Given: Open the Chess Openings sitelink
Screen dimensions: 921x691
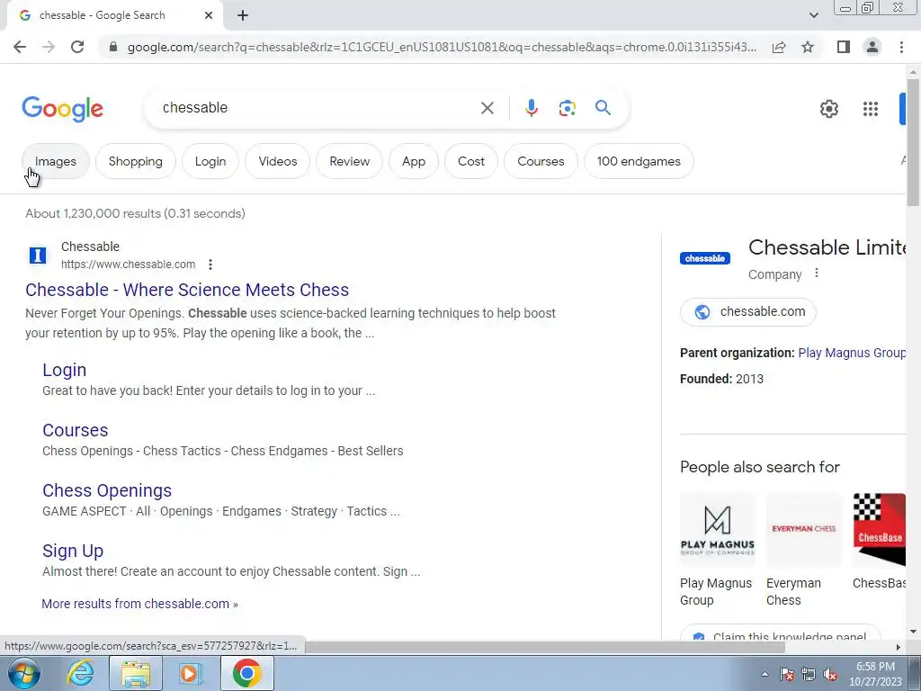Looking at the screenshot, I should [x=107, y=490].
